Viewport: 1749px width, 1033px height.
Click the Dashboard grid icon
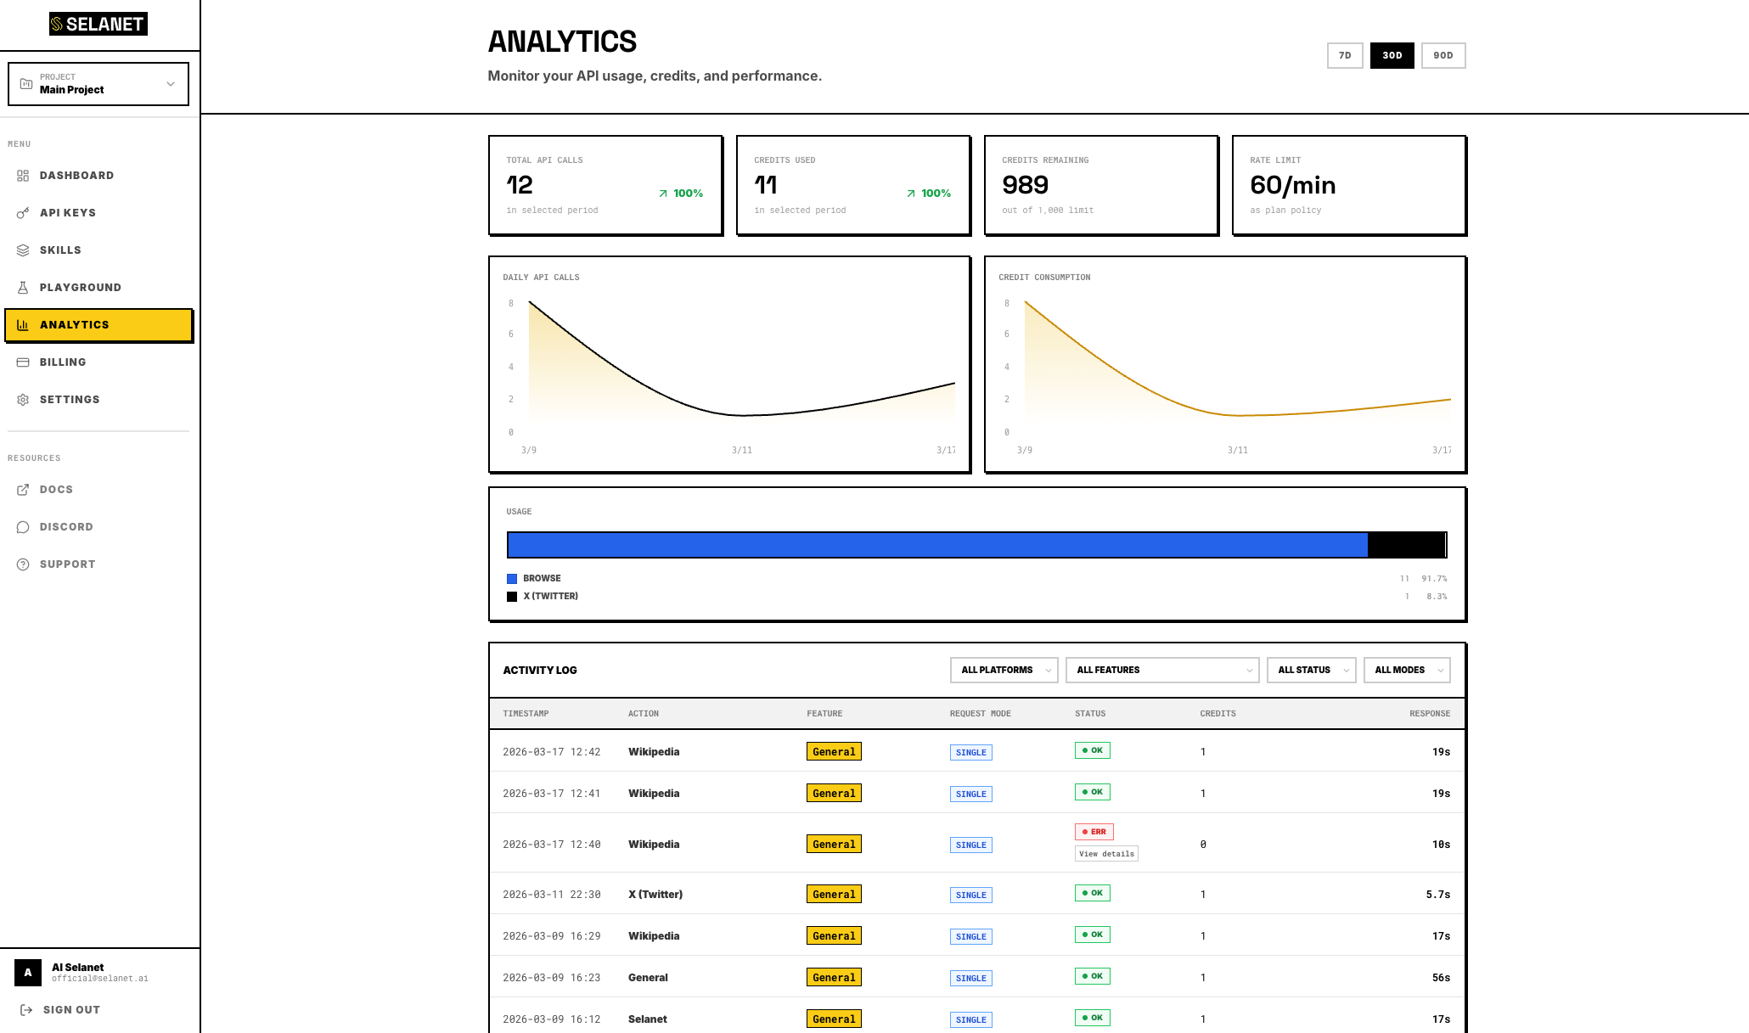[23, 176]
